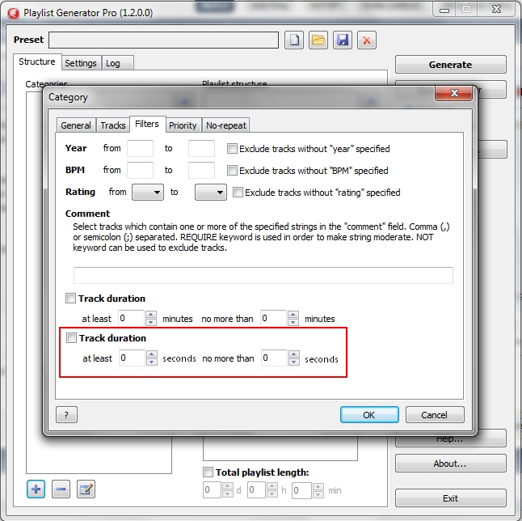
Task: Click the playlist length min field
Action: point(301,490)
